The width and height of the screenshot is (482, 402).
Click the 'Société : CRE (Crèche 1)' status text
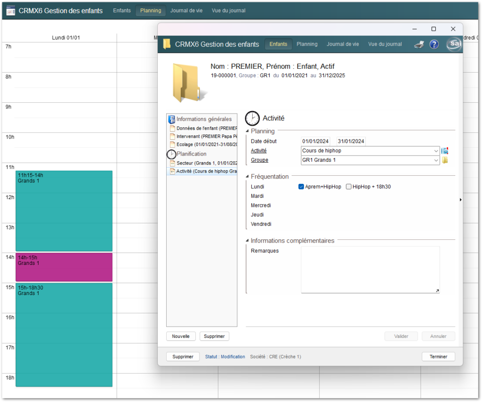[x=275, y=356]
